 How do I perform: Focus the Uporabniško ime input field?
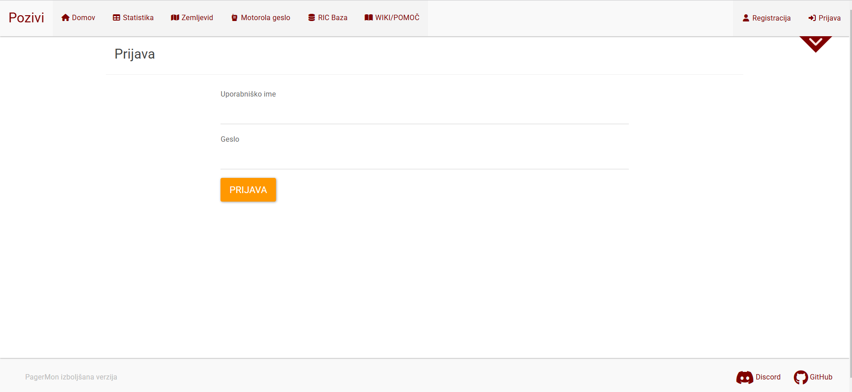tap(424, 114)
